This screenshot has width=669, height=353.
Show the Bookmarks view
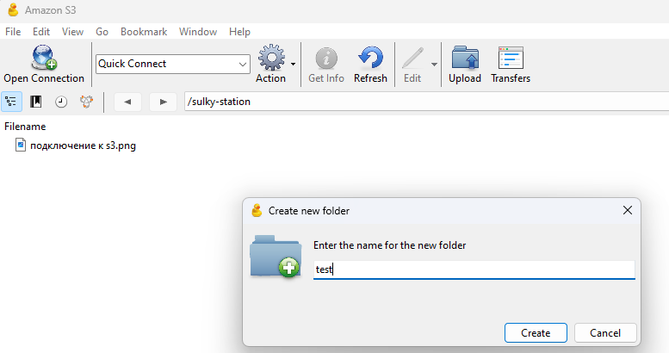click(x=36, y=102)
